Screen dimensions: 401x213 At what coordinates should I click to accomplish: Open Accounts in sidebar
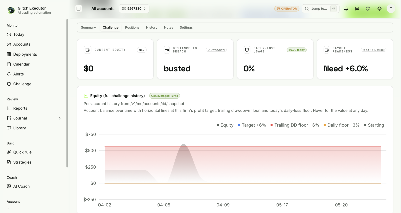[x=22, y=44]
